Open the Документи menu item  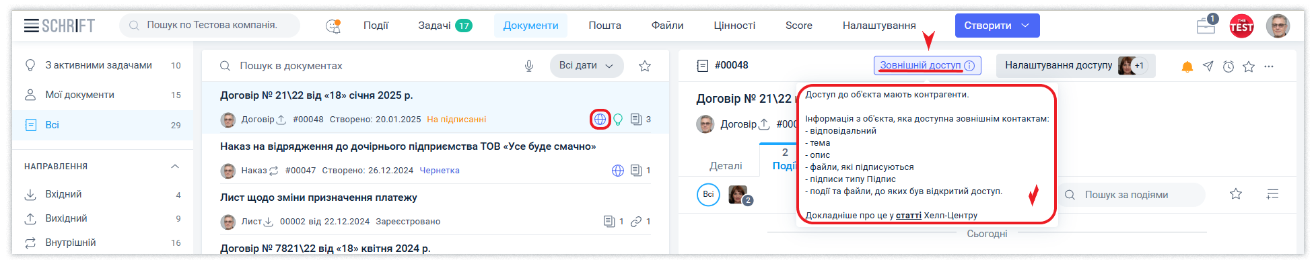(530, 26)
